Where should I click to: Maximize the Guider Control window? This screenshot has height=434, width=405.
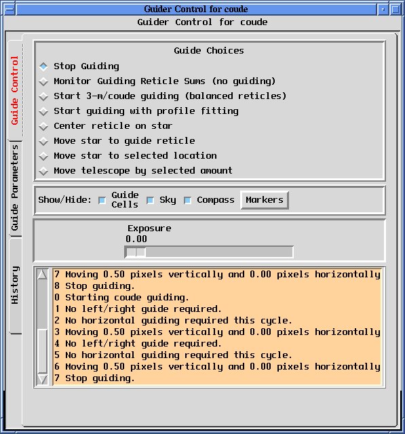coord(396,9)
